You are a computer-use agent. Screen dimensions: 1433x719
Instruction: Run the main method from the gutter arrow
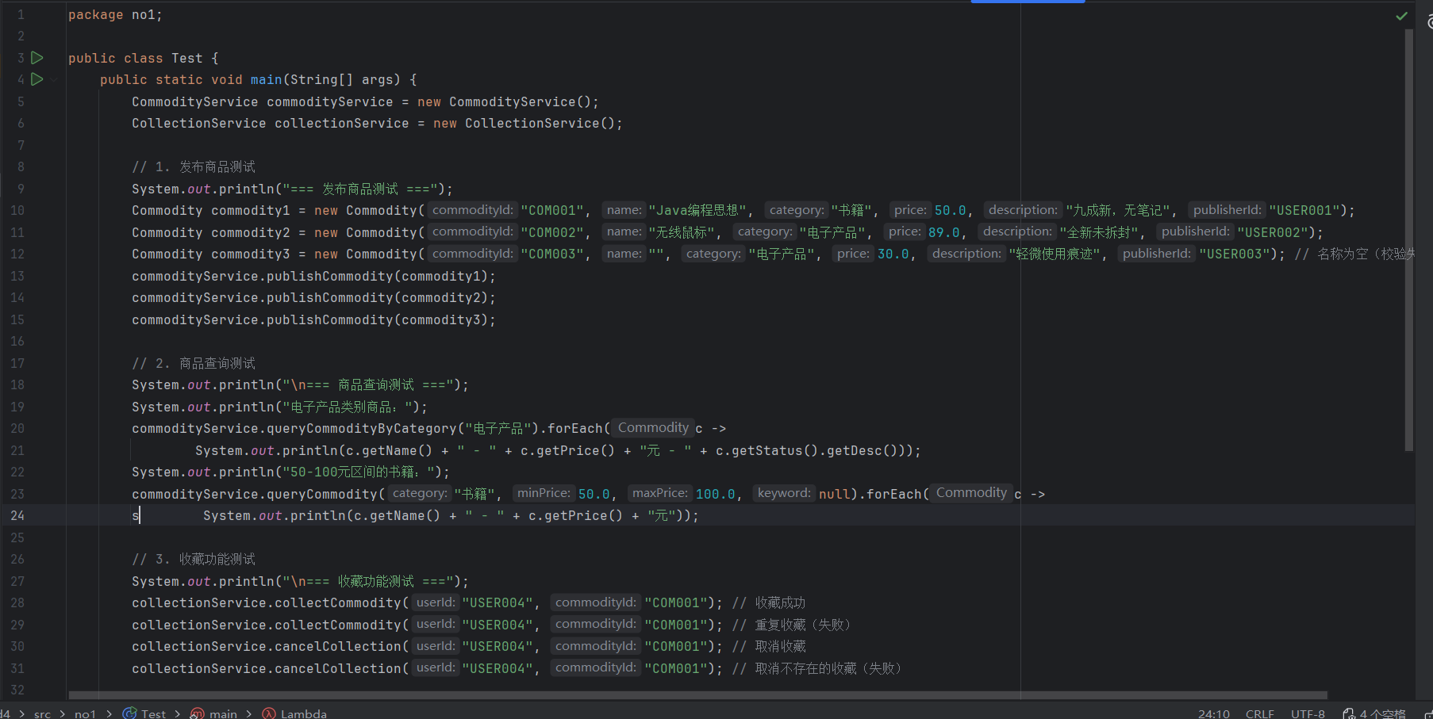[x=36, y=79]
